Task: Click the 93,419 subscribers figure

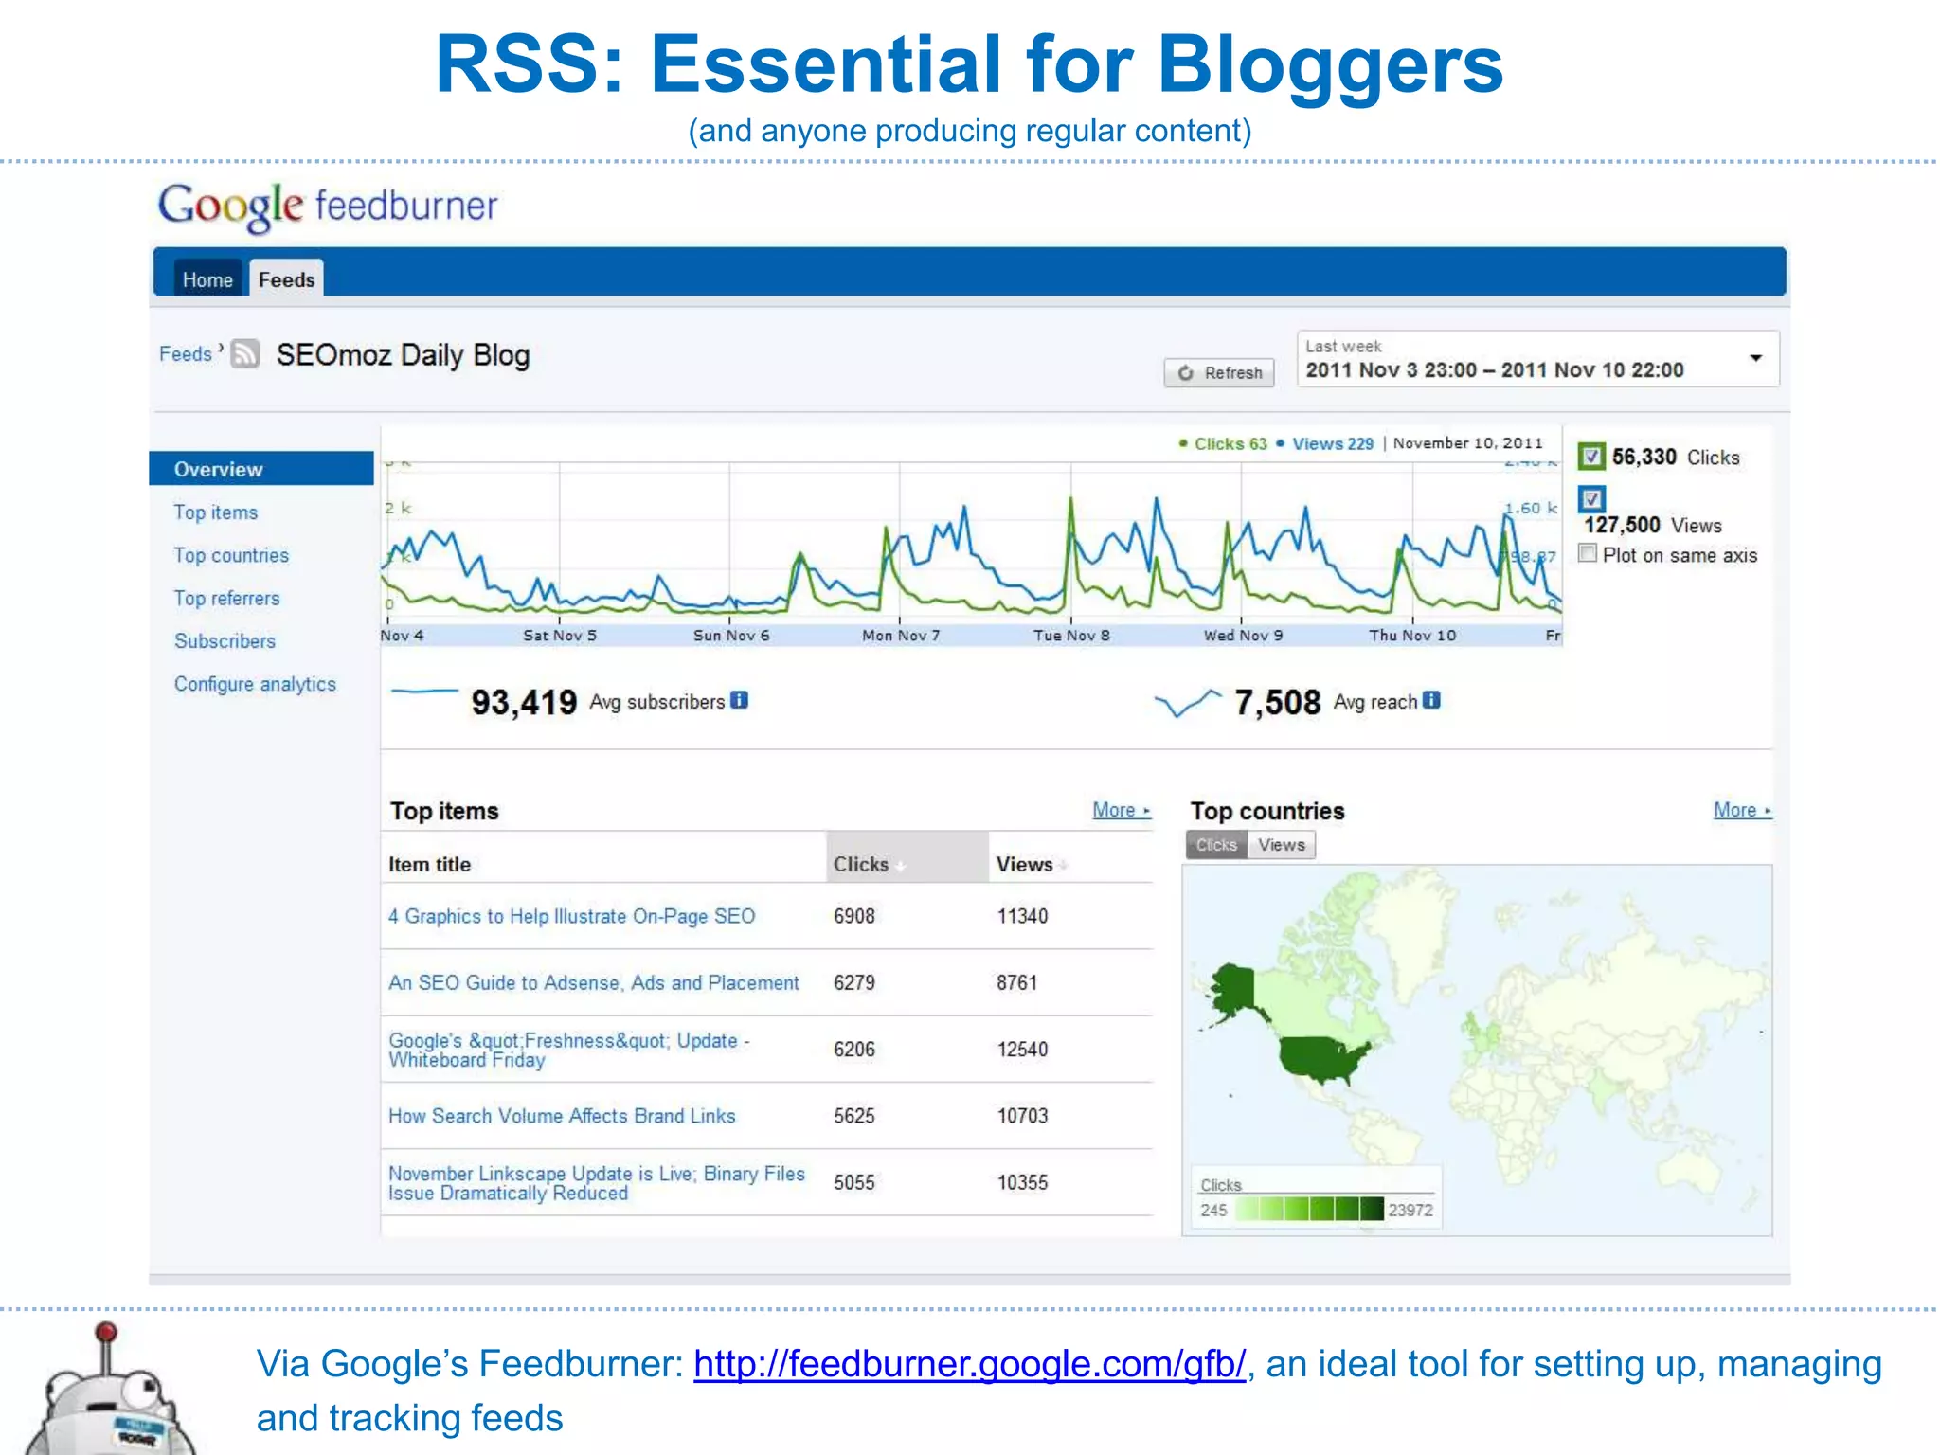Action: (x=524, y=702)
